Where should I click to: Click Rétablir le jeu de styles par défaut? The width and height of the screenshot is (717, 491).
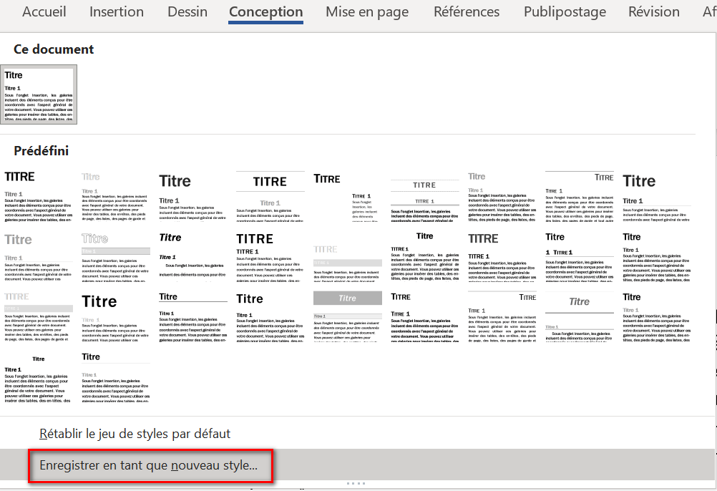(x=135, y=434)
